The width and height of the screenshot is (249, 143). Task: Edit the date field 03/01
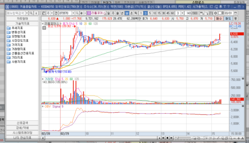(x=229, y=13)
